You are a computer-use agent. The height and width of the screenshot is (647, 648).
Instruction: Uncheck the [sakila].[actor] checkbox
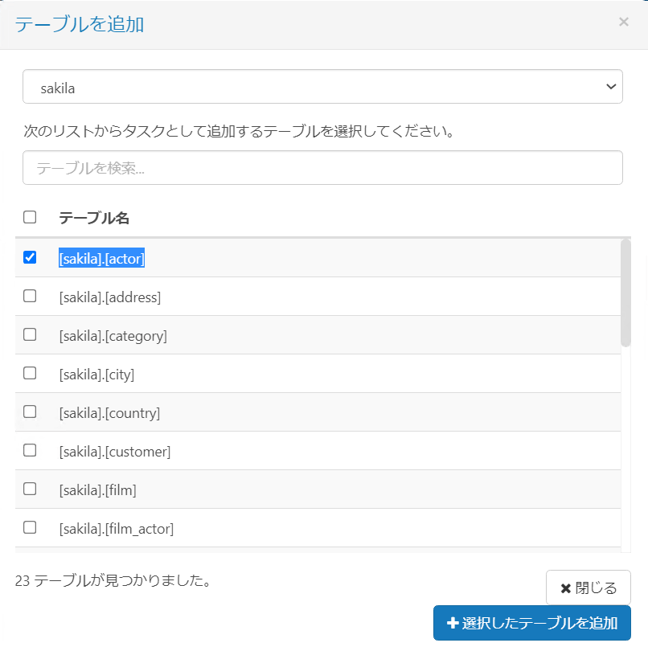coord(30,257)
